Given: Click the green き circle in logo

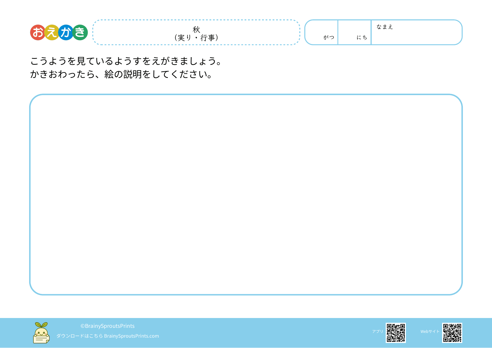Looking at the screenshot, I should pos(80,33).
